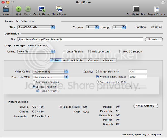Open Show Queue from toolbar
The height and width of the screenshot is (138, 167).
click(59, 9)
